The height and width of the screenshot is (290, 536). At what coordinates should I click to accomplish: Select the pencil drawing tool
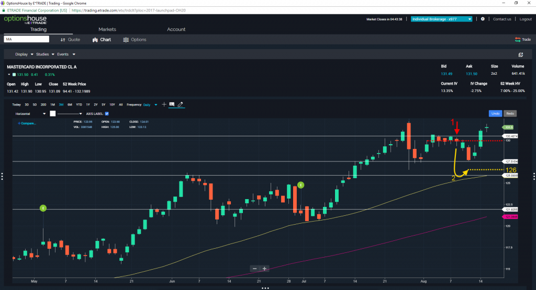pos(180,105)
